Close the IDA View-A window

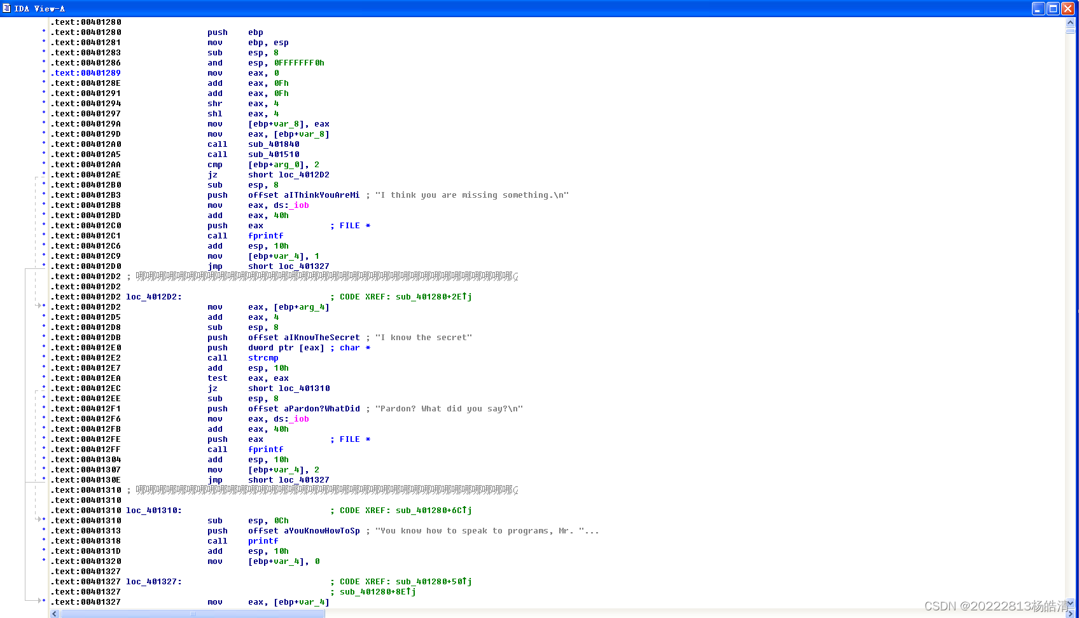tap(1068, 8)
